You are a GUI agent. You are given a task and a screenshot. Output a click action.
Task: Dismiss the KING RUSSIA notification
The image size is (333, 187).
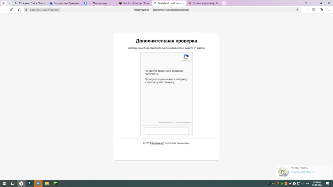click(x=329, y=168)
